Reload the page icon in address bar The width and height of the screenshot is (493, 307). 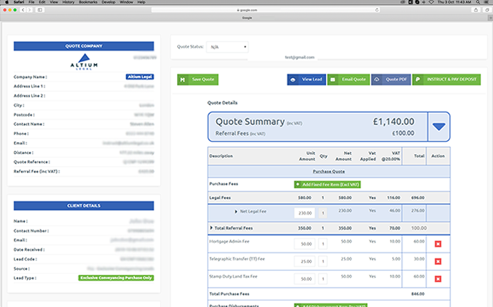(x=376, y=10)
